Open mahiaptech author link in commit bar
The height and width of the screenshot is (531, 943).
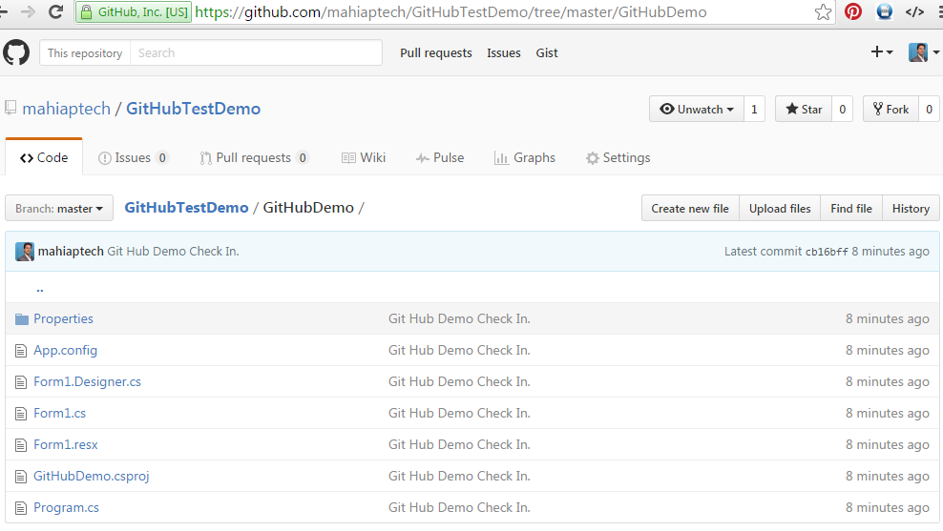click(x=71, y=251)
